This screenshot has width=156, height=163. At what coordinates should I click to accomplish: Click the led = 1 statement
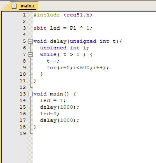(53, 100)
